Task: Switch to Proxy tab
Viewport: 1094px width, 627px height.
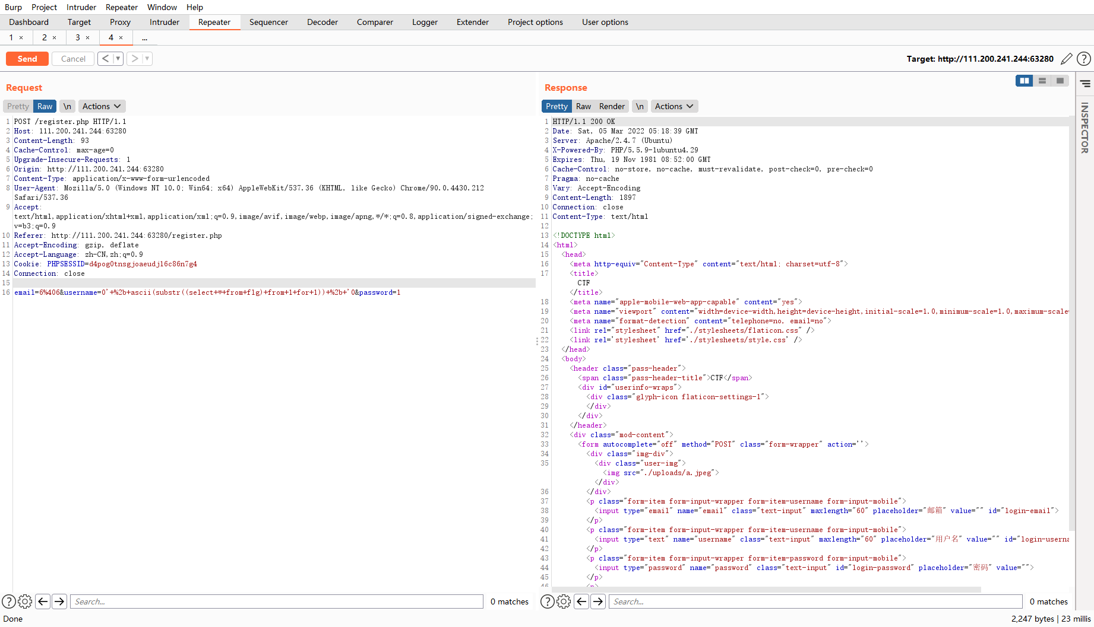Action: tap(120, 22)
